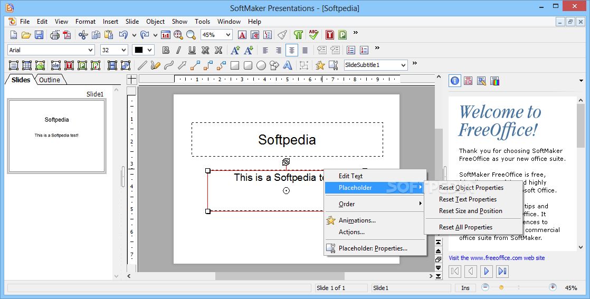
Task: Open the Arial font name dropdown
Action: (91, 50)
